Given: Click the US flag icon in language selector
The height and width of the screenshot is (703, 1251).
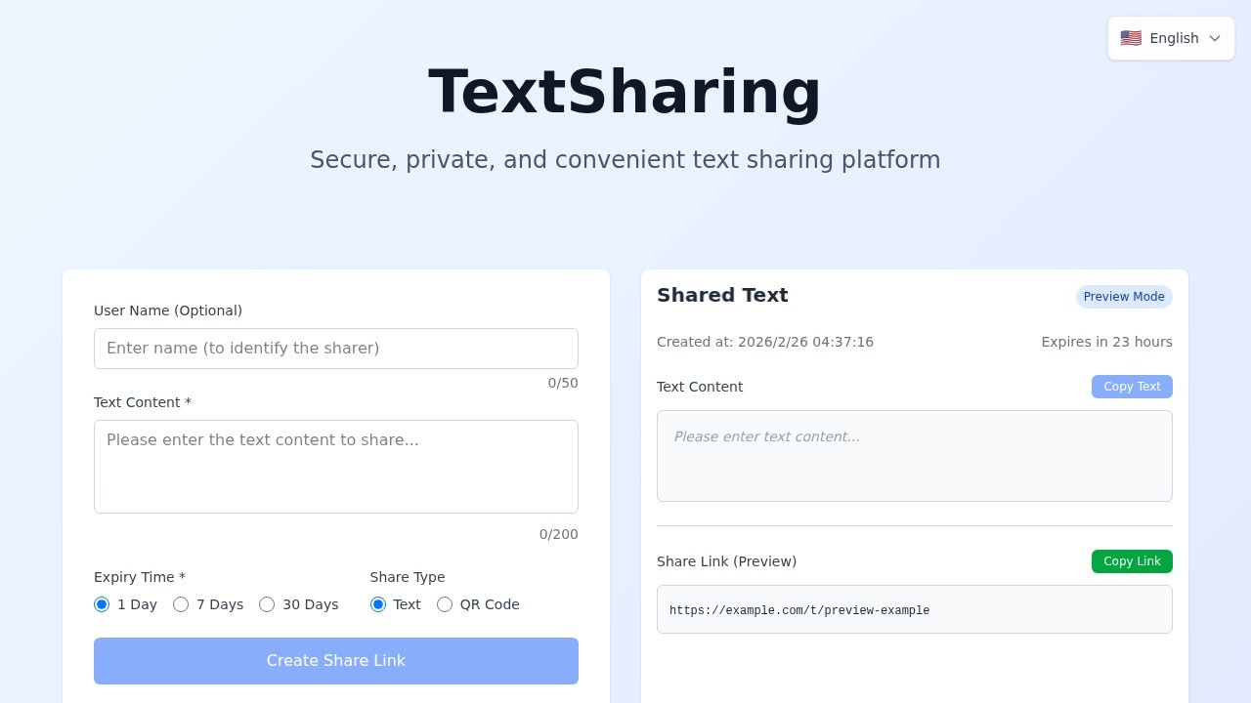Looking at the screenshot, I should [x=1131, y=38].
